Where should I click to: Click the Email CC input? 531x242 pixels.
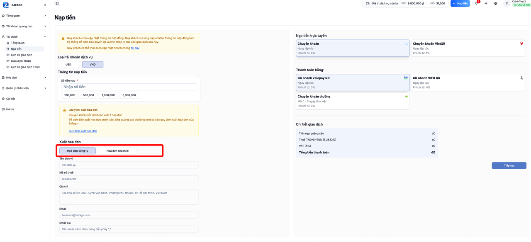129,229
